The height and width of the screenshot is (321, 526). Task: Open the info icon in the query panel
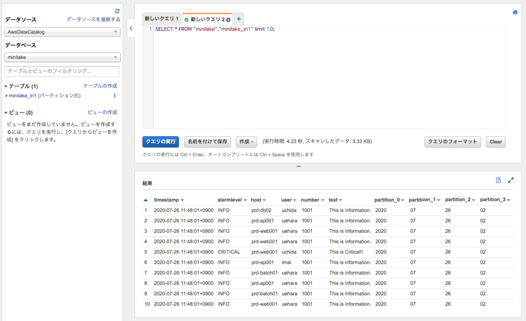click(515, 13)
